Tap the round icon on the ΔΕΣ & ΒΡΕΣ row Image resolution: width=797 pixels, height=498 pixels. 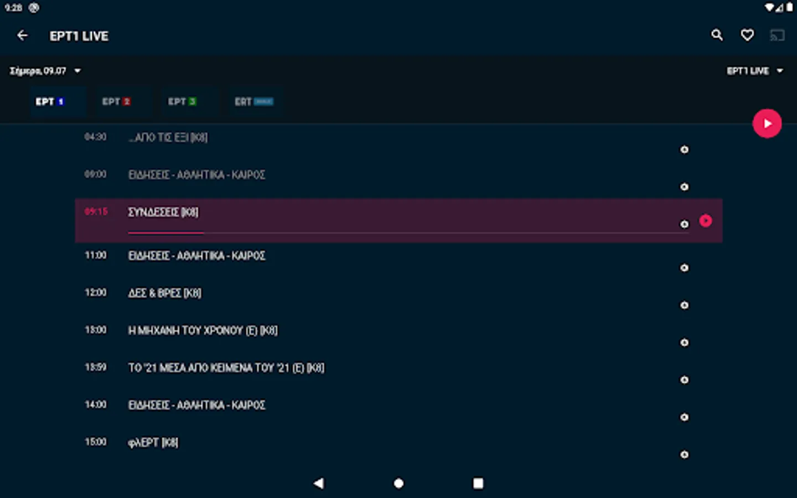pos(685,305)
